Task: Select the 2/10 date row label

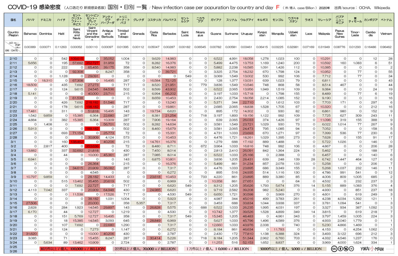Action: [x=13, y=58]
